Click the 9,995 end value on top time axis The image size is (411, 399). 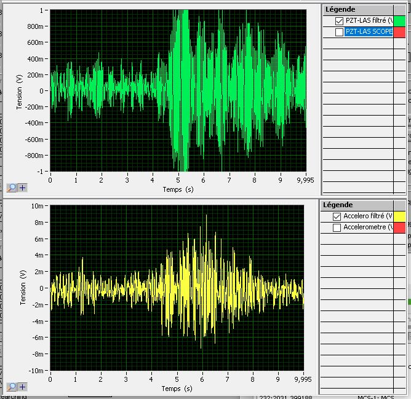click(305, 180)
